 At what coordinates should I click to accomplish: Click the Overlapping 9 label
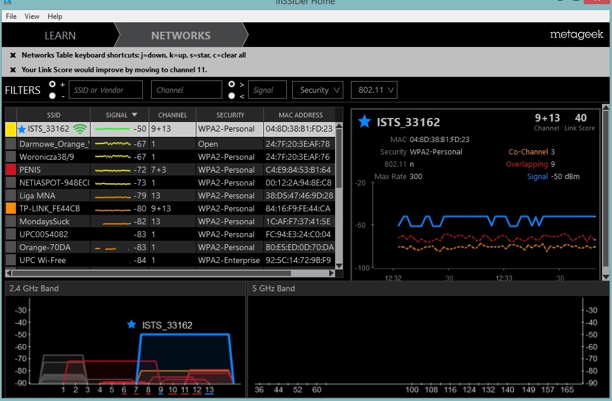pyautogui.click(x=530, y=164)
